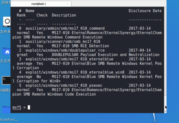Select the root@kali terminal tab
This screenshot has height=123, width=179.
click(x=41, y=4)
